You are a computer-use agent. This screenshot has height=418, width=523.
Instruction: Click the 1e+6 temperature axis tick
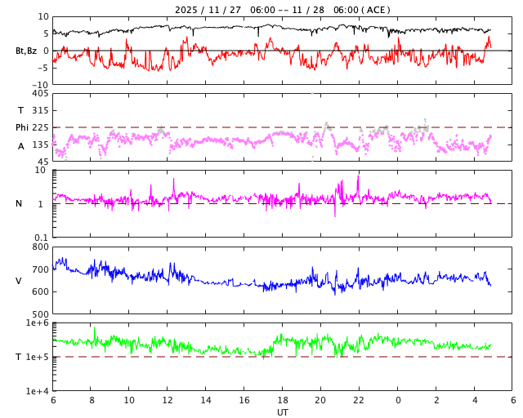coord(37,323)
